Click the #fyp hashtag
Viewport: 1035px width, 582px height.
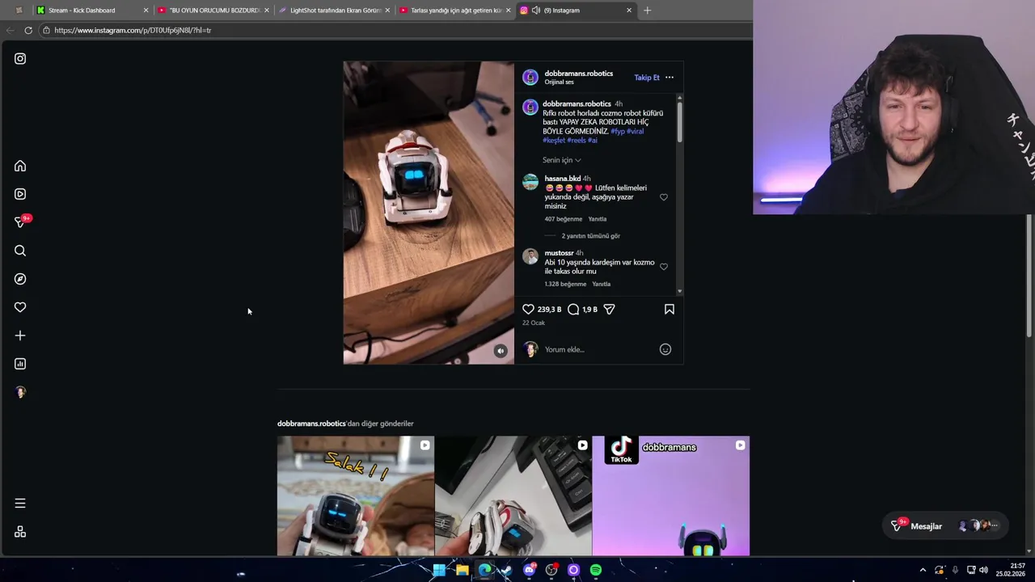pos(618,131)
